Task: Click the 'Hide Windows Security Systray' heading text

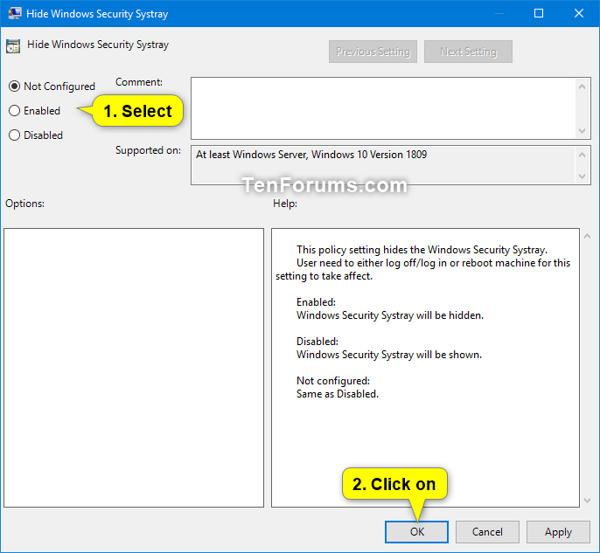Action: [x=98, y=45]
